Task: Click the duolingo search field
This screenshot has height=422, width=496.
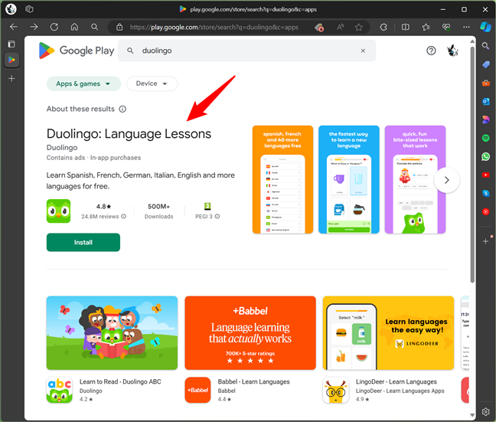Action: coord(246,51)
